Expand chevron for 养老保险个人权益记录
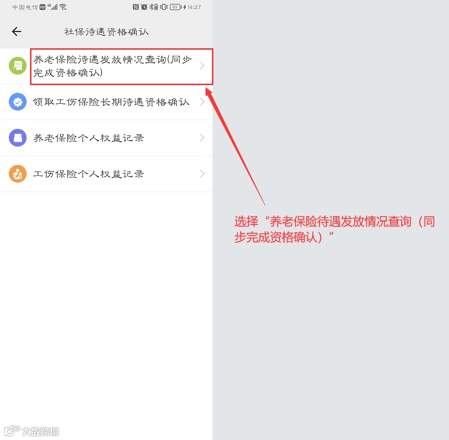Viewport: 449px width, 440px height. point(202,138)
